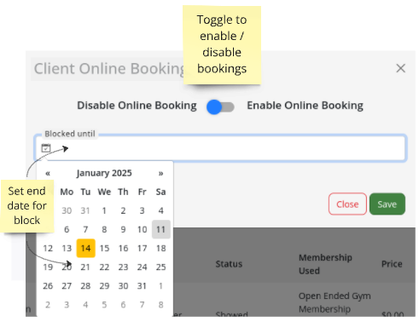The image size is (419, 322).
Task: Save the online booking settings
Action: coord(387,204)
